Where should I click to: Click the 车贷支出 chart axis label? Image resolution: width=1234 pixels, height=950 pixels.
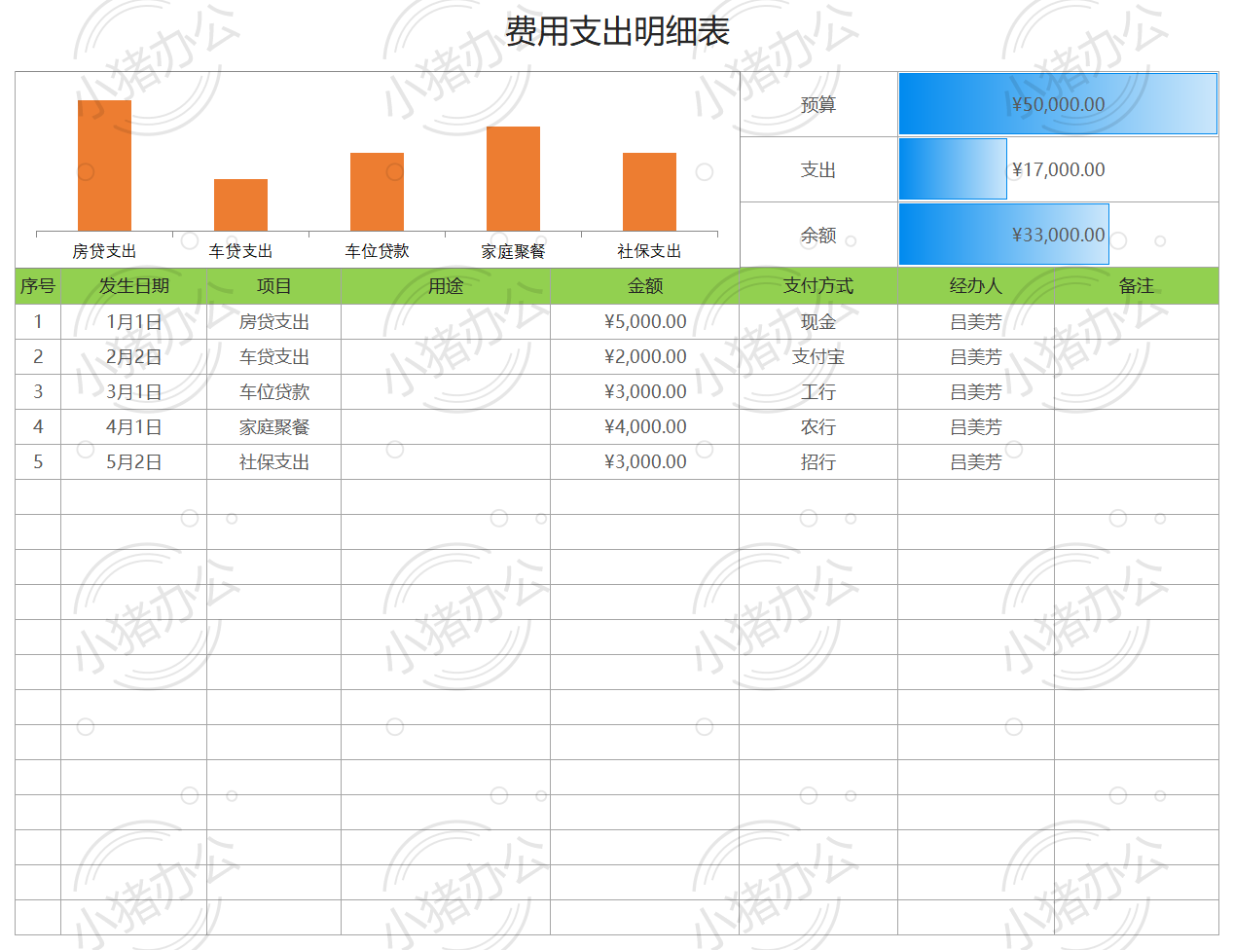(x=240, y=251)
